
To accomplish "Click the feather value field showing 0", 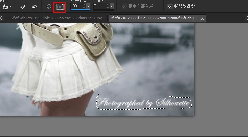I will pos(100,6).
